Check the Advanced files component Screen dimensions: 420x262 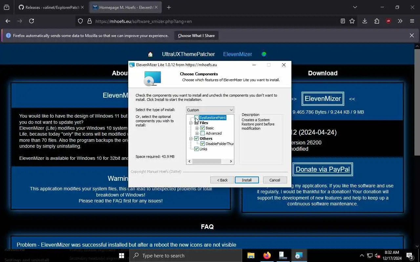coord(202,133)
